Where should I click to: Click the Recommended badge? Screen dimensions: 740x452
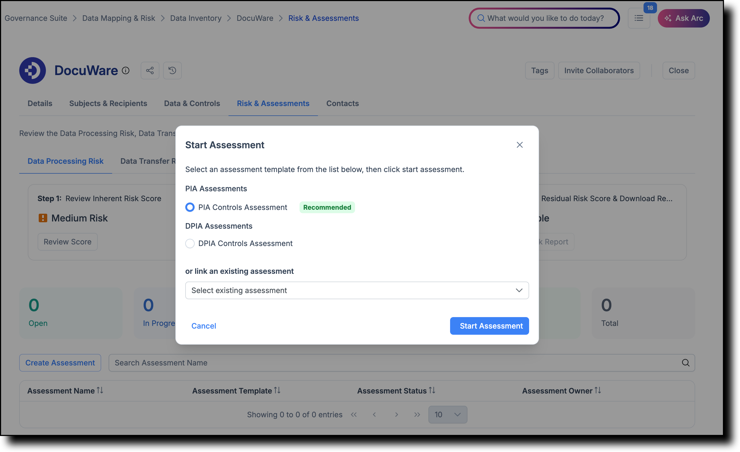click(x=327, y=207)
